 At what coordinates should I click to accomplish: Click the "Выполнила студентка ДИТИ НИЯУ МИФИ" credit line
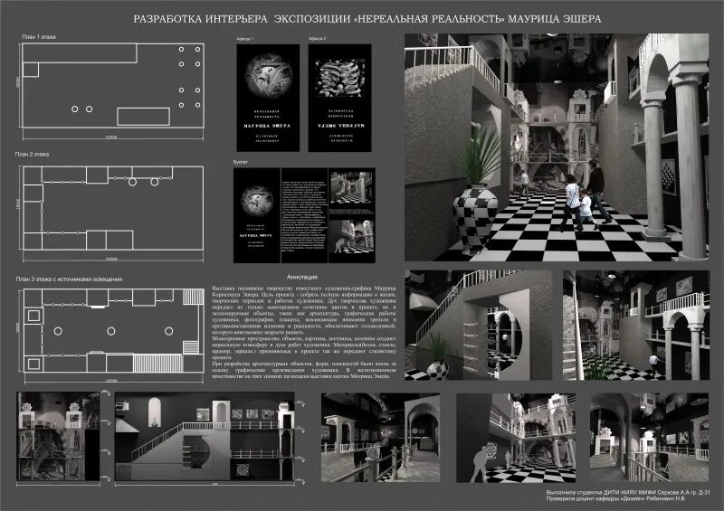[627, 493]
